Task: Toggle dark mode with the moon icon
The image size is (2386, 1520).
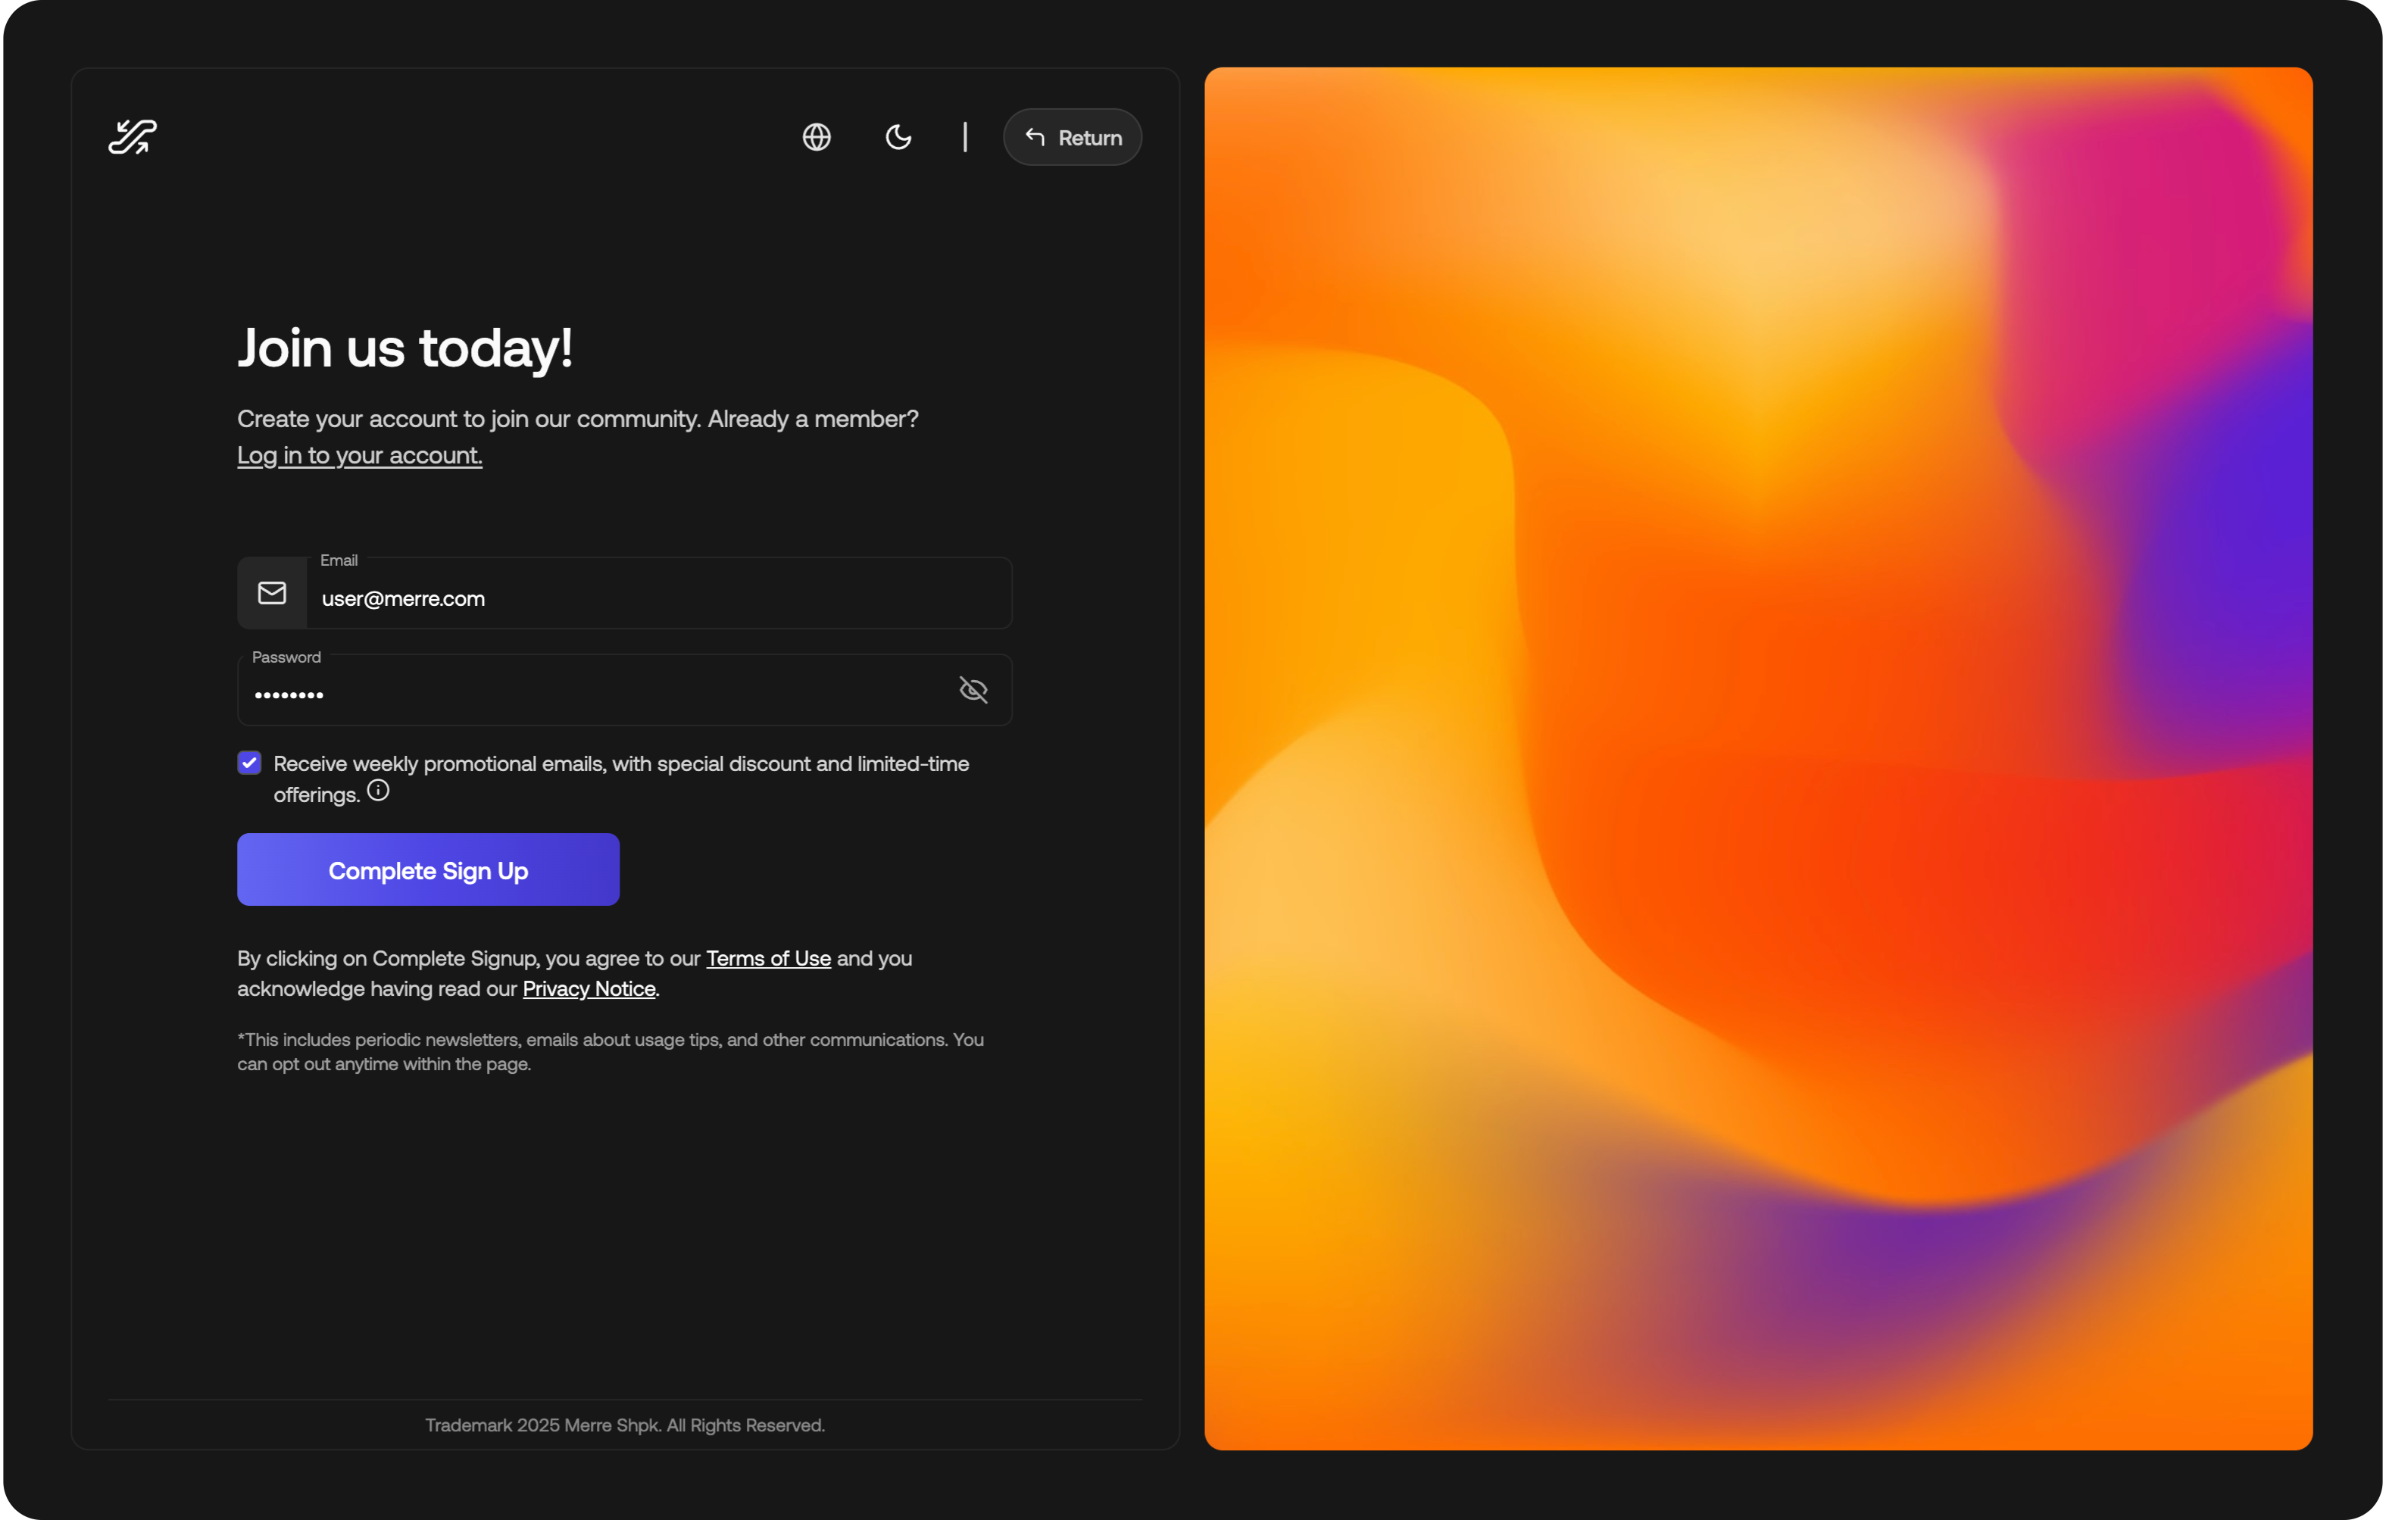Action: click(x=898, y=137)
